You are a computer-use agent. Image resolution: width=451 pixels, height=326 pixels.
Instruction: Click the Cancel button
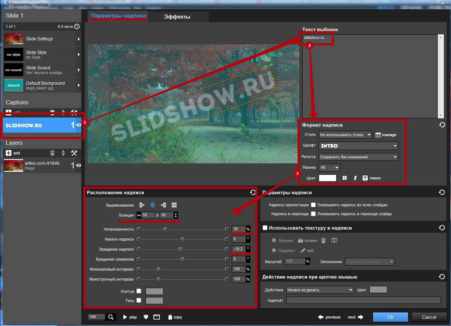click(429, 317)
